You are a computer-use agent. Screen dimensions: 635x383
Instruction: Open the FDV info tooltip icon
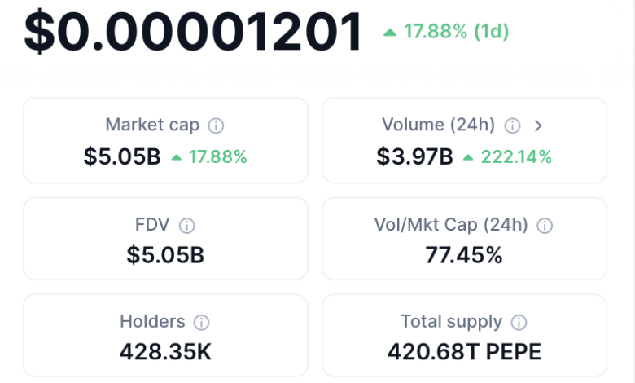point(186,226)
